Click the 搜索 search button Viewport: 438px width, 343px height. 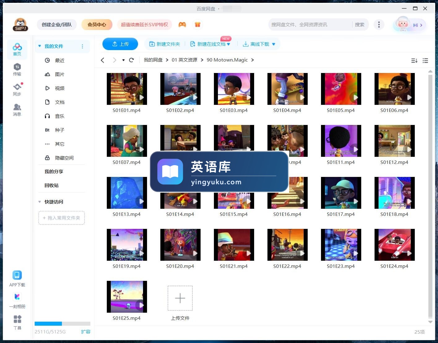(360, 24)
